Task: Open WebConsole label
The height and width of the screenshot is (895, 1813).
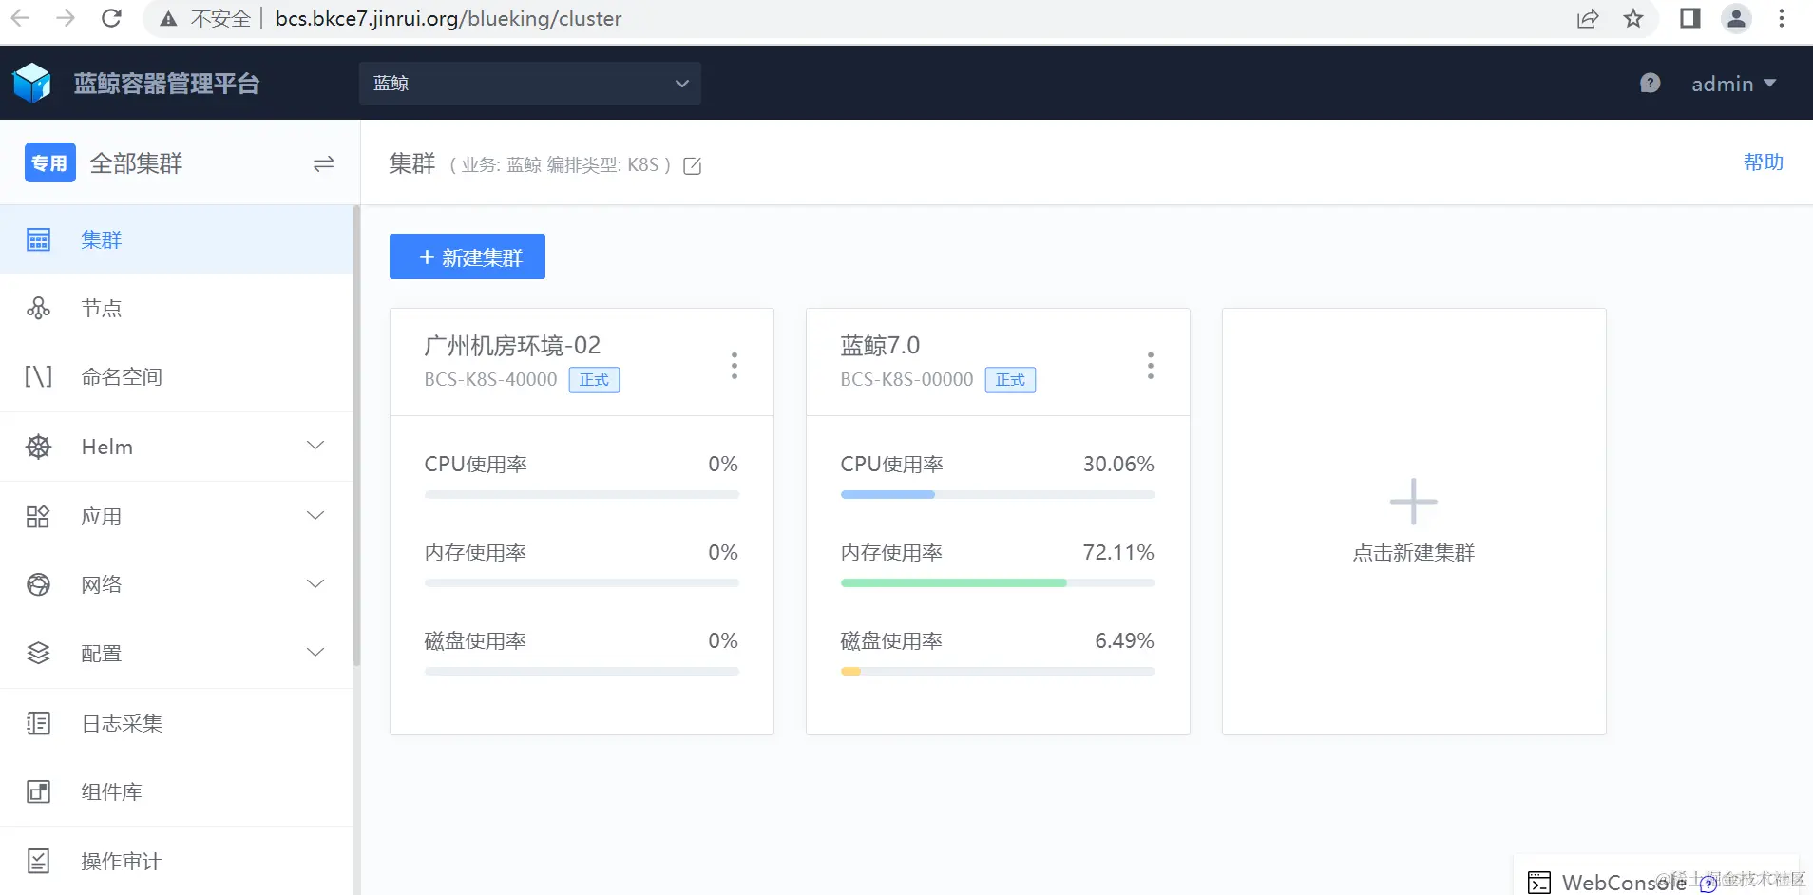Action: coord(1624,883)
